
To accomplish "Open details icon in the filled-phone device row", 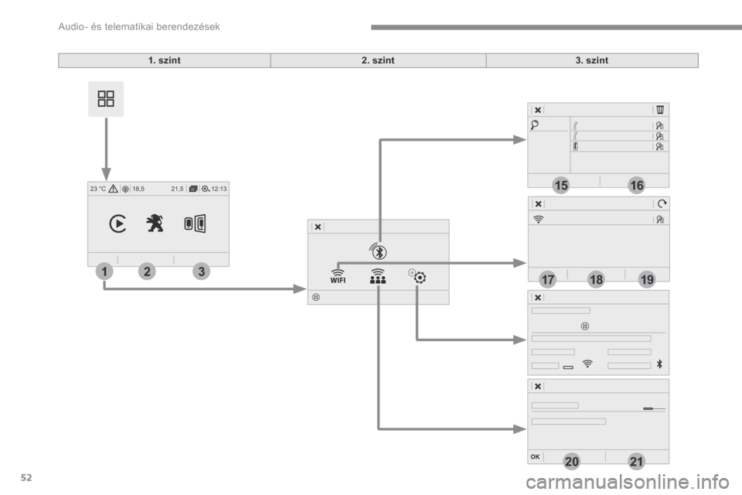I will [x=659, y=146].
